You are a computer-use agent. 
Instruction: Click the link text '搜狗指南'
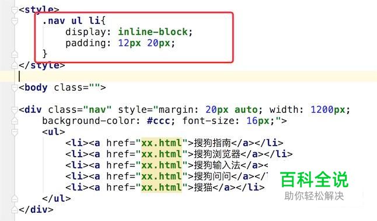pyautogui.click(x=212, y=143)
